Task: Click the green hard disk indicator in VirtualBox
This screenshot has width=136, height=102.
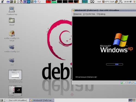Action: click(x=121, y=83)
